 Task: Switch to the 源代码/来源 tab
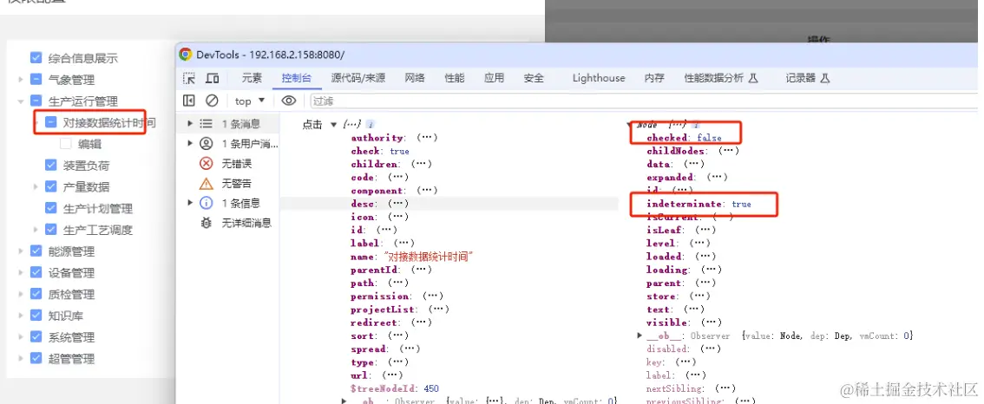tap(358, 78)
